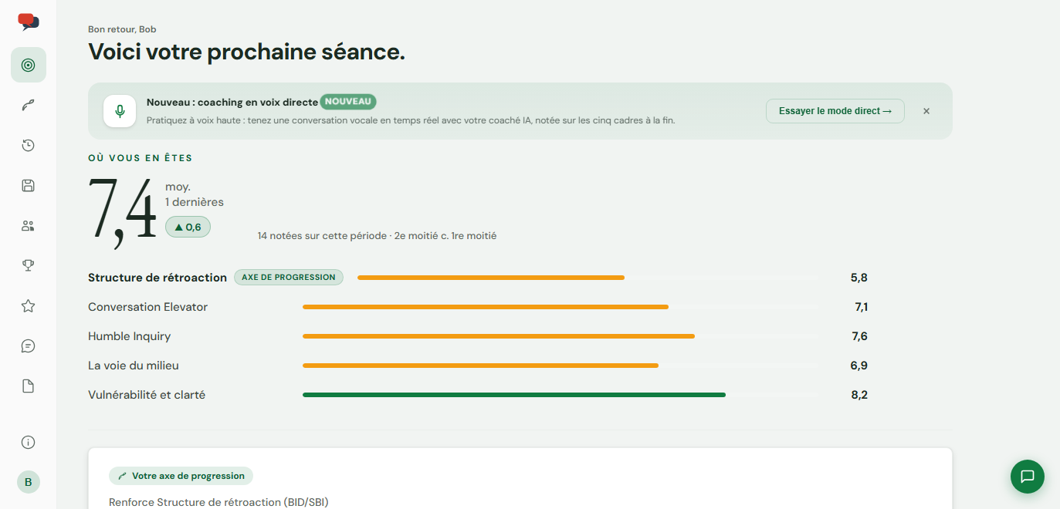
Task: Click the speech-bubble messages icon in sidebar
Action: click(29, 346)
